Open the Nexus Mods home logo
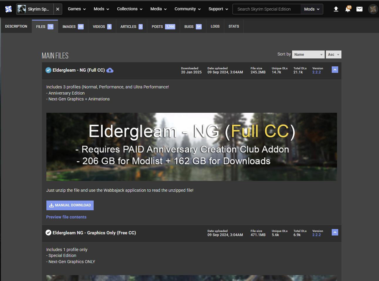This screenshot has width=379, height=281. [x=9, y=9]
